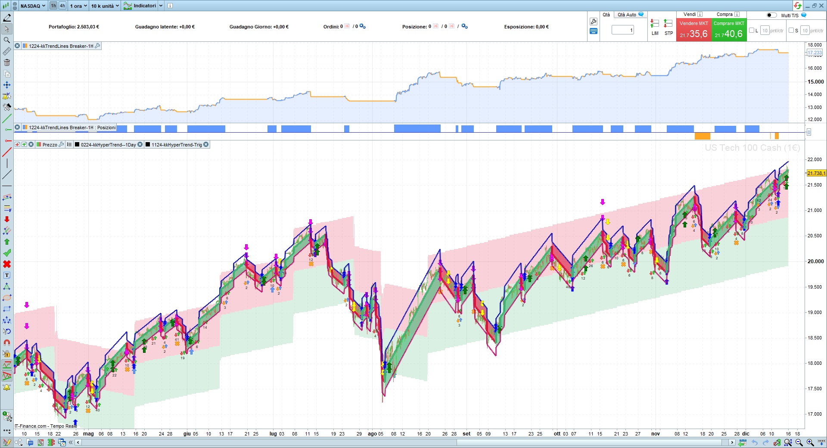This screenshot has height=448, width=827.
Task: Toggle the 1h timeframe button
Action: tap(53, 6)
